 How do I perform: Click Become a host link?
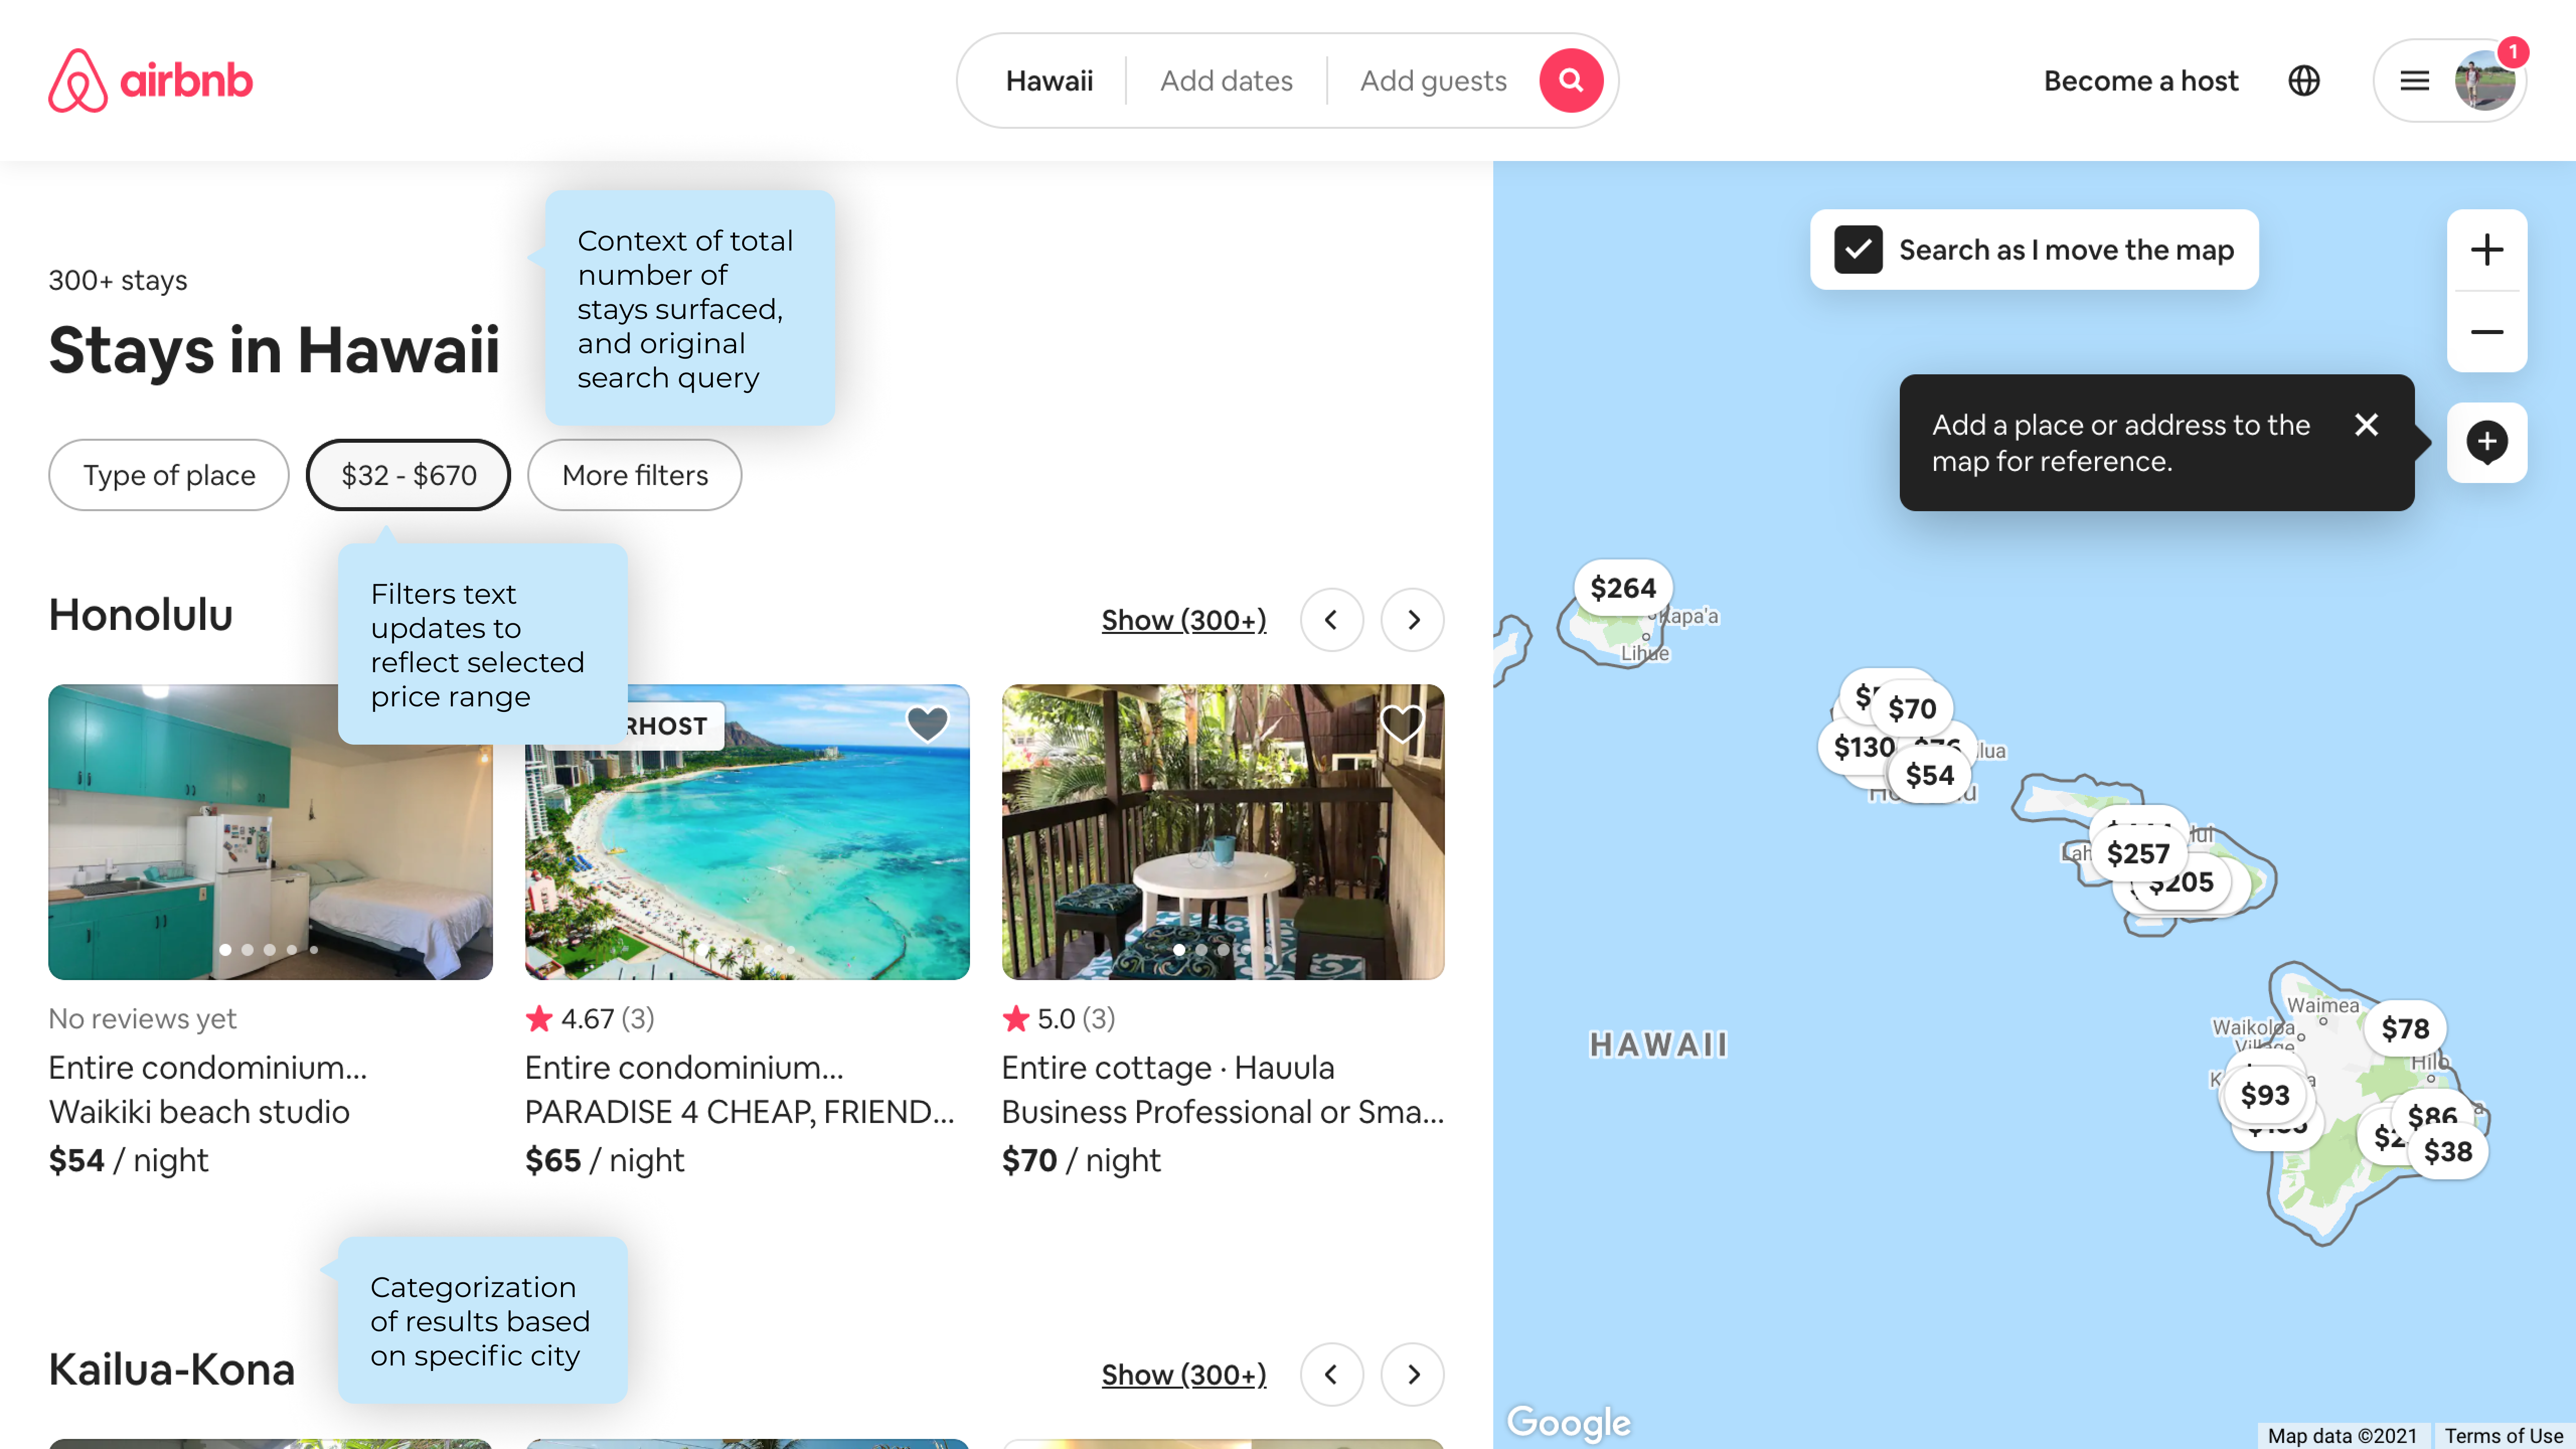coord(2140,81)
